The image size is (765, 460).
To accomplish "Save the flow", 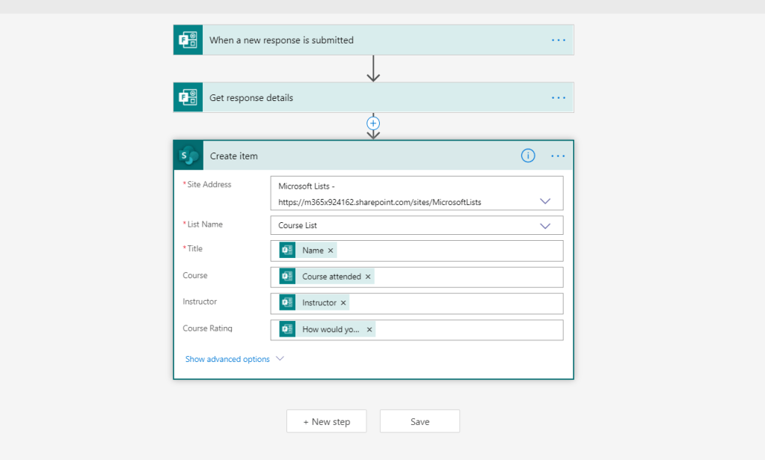I will (x=420, y=422).
